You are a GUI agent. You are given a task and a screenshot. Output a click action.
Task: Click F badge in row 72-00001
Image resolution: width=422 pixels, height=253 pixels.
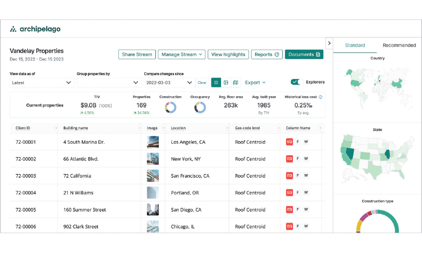[298, 142]
